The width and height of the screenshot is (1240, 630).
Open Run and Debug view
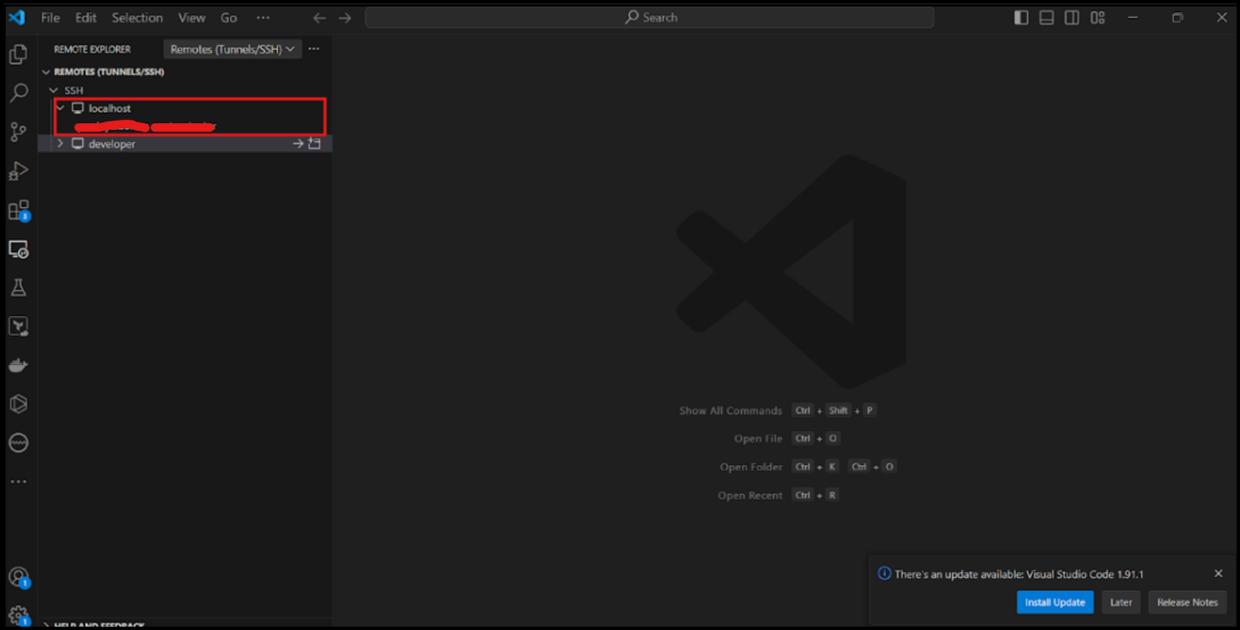(18, 171)
